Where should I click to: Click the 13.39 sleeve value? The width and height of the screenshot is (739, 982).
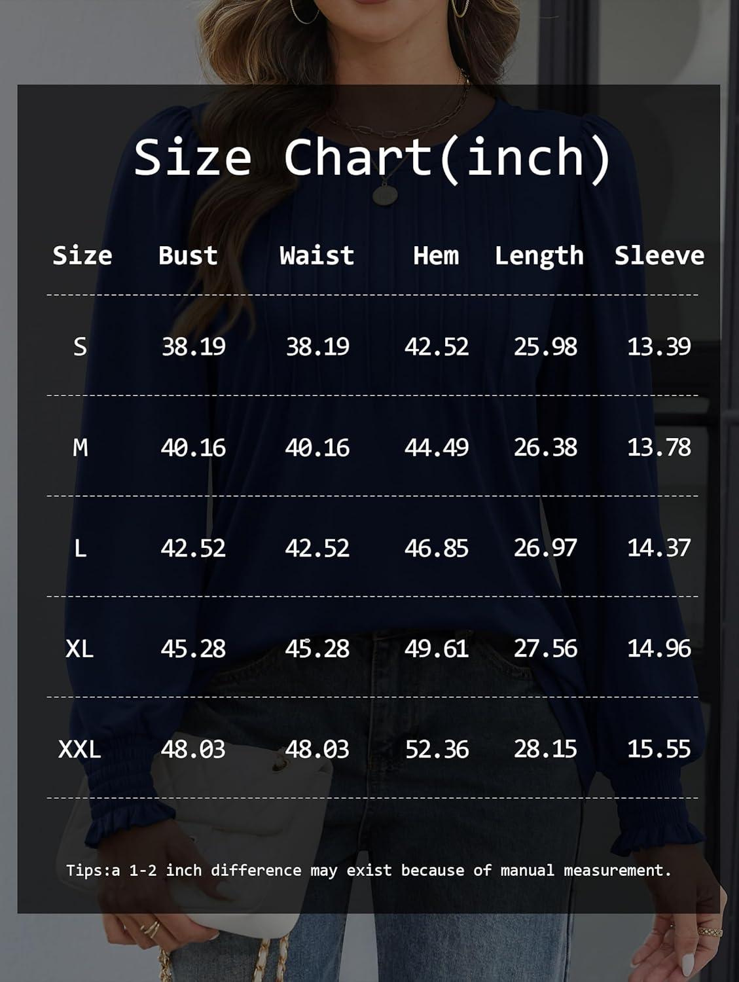pos(658,346)
